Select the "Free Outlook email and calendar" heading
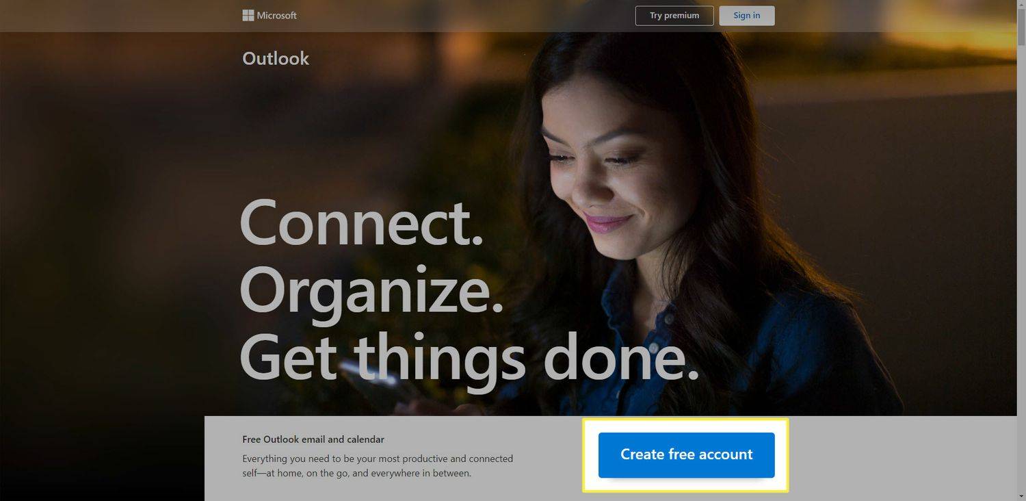The height and width of the screenshot is (501, 1026). pos(313,439)
